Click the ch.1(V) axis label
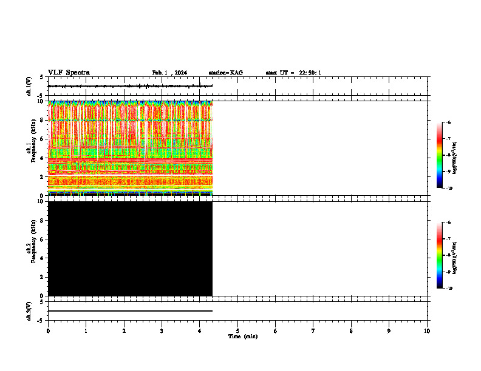This screenshot has width=481, height=371. 29,86
